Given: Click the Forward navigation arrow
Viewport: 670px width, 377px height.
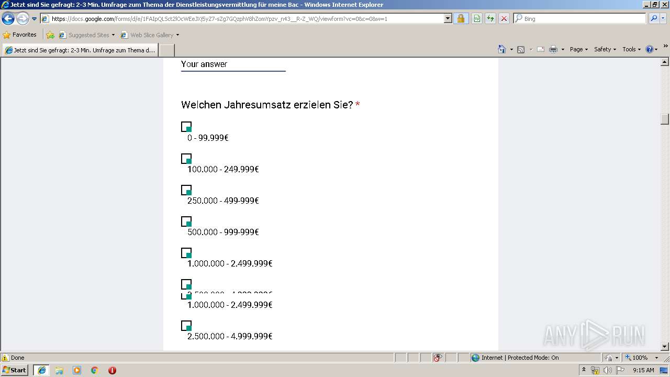Looking at the screenshot, I should (23, 18).
